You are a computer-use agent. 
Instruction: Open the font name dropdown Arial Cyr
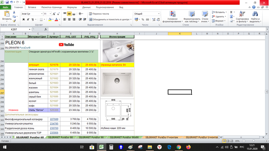pos(31,14)
